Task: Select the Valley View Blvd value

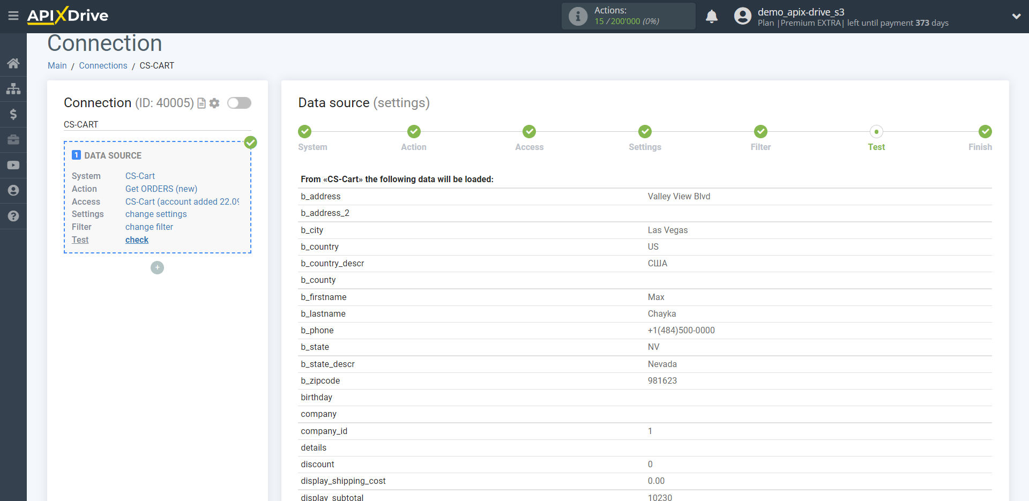Action: (678, 197)
